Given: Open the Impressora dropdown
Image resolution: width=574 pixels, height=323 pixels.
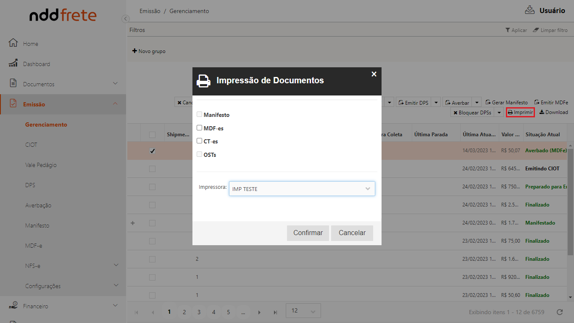Looking at the screenshot, I should click(302, 189).
